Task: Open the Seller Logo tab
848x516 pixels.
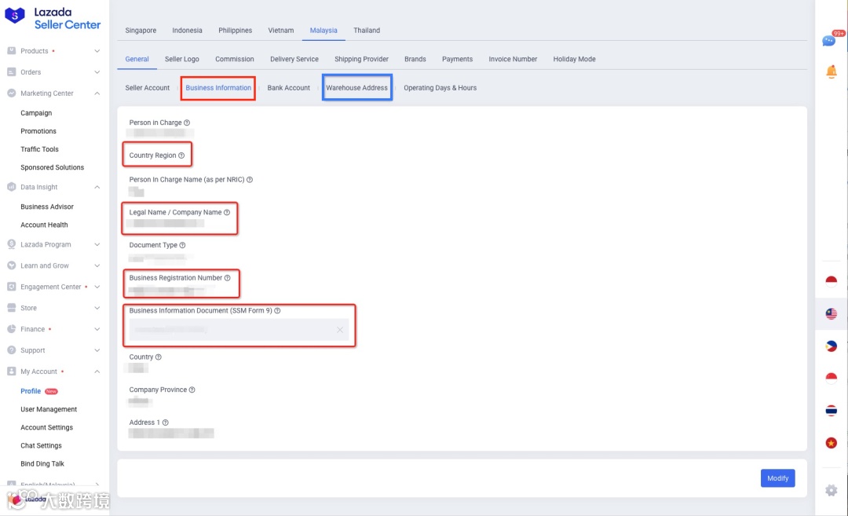Action: [181, 59]
